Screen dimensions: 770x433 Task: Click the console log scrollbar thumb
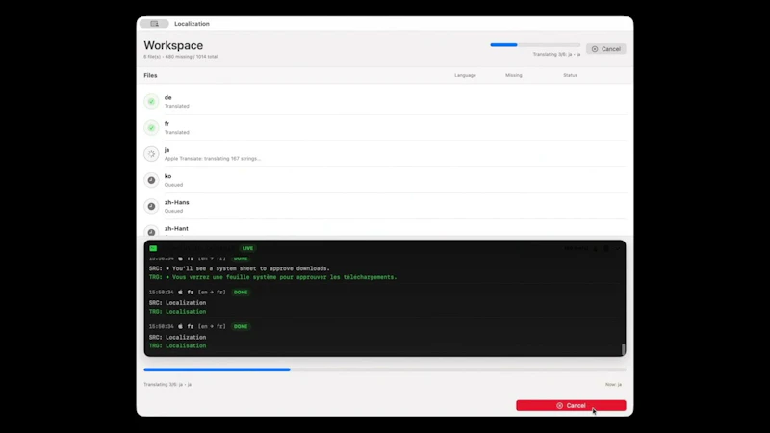623,348
